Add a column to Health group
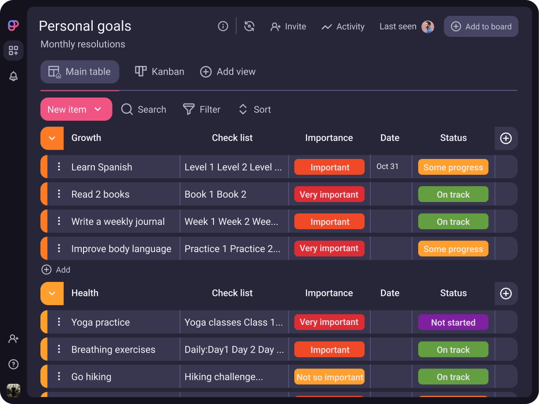Screen dimensions: 539x404 pos(506,293)
